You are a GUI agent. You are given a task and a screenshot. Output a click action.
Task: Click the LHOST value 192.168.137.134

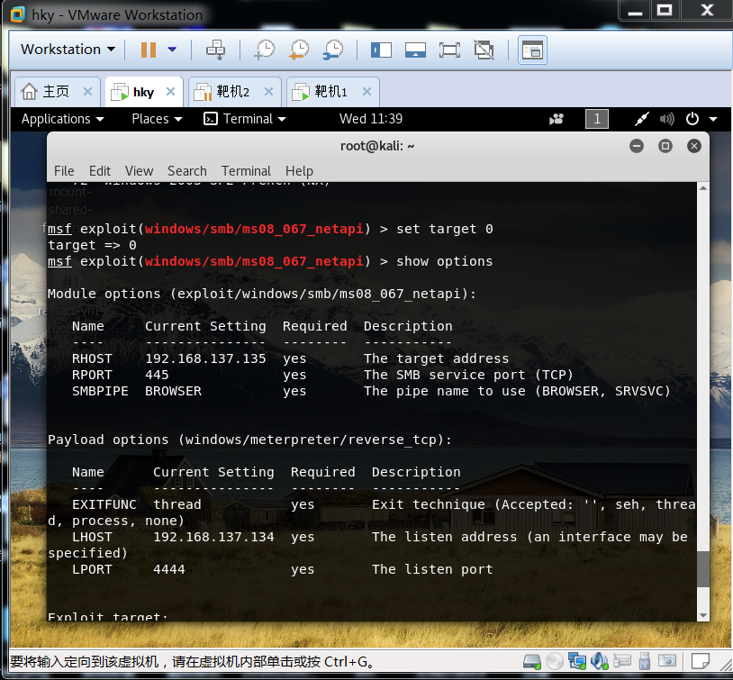[213, 537]
